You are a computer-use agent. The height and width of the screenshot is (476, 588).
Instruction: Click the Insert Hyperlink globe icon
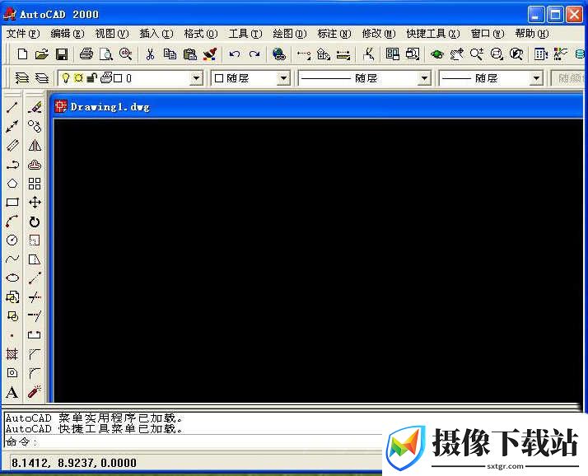coord(279,54)
